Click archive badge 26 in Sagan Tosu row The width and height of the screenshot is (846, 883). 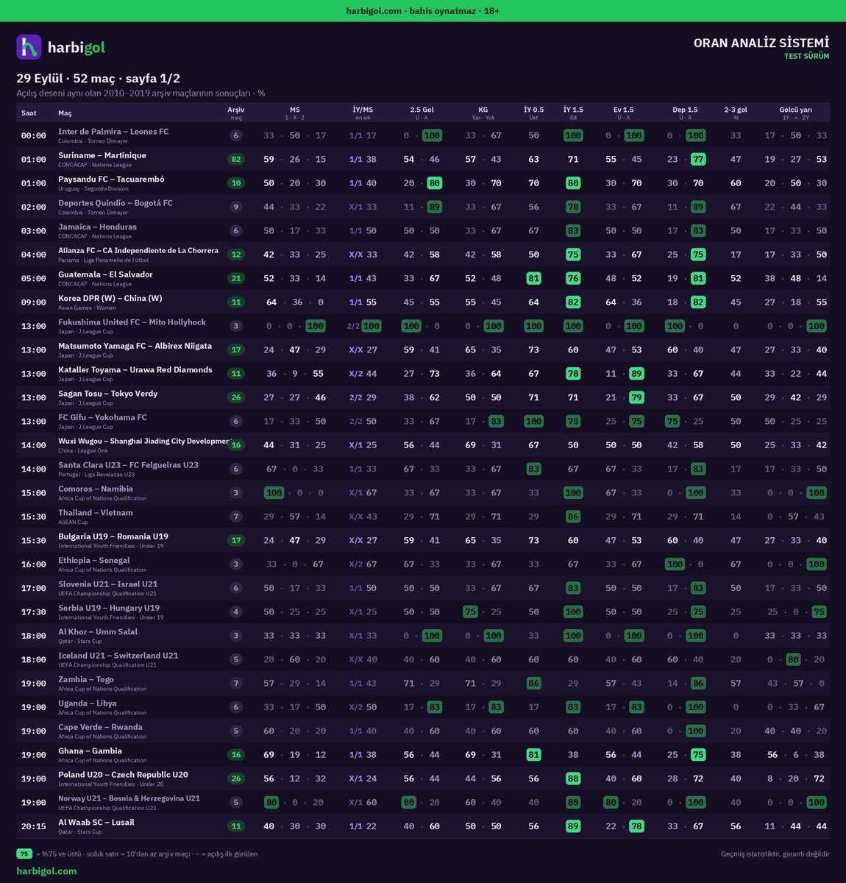point(235,398)
